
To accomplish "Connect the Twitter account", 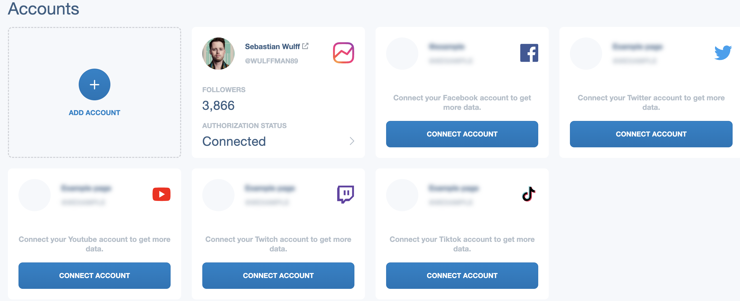I will click(x=651, y=134).
